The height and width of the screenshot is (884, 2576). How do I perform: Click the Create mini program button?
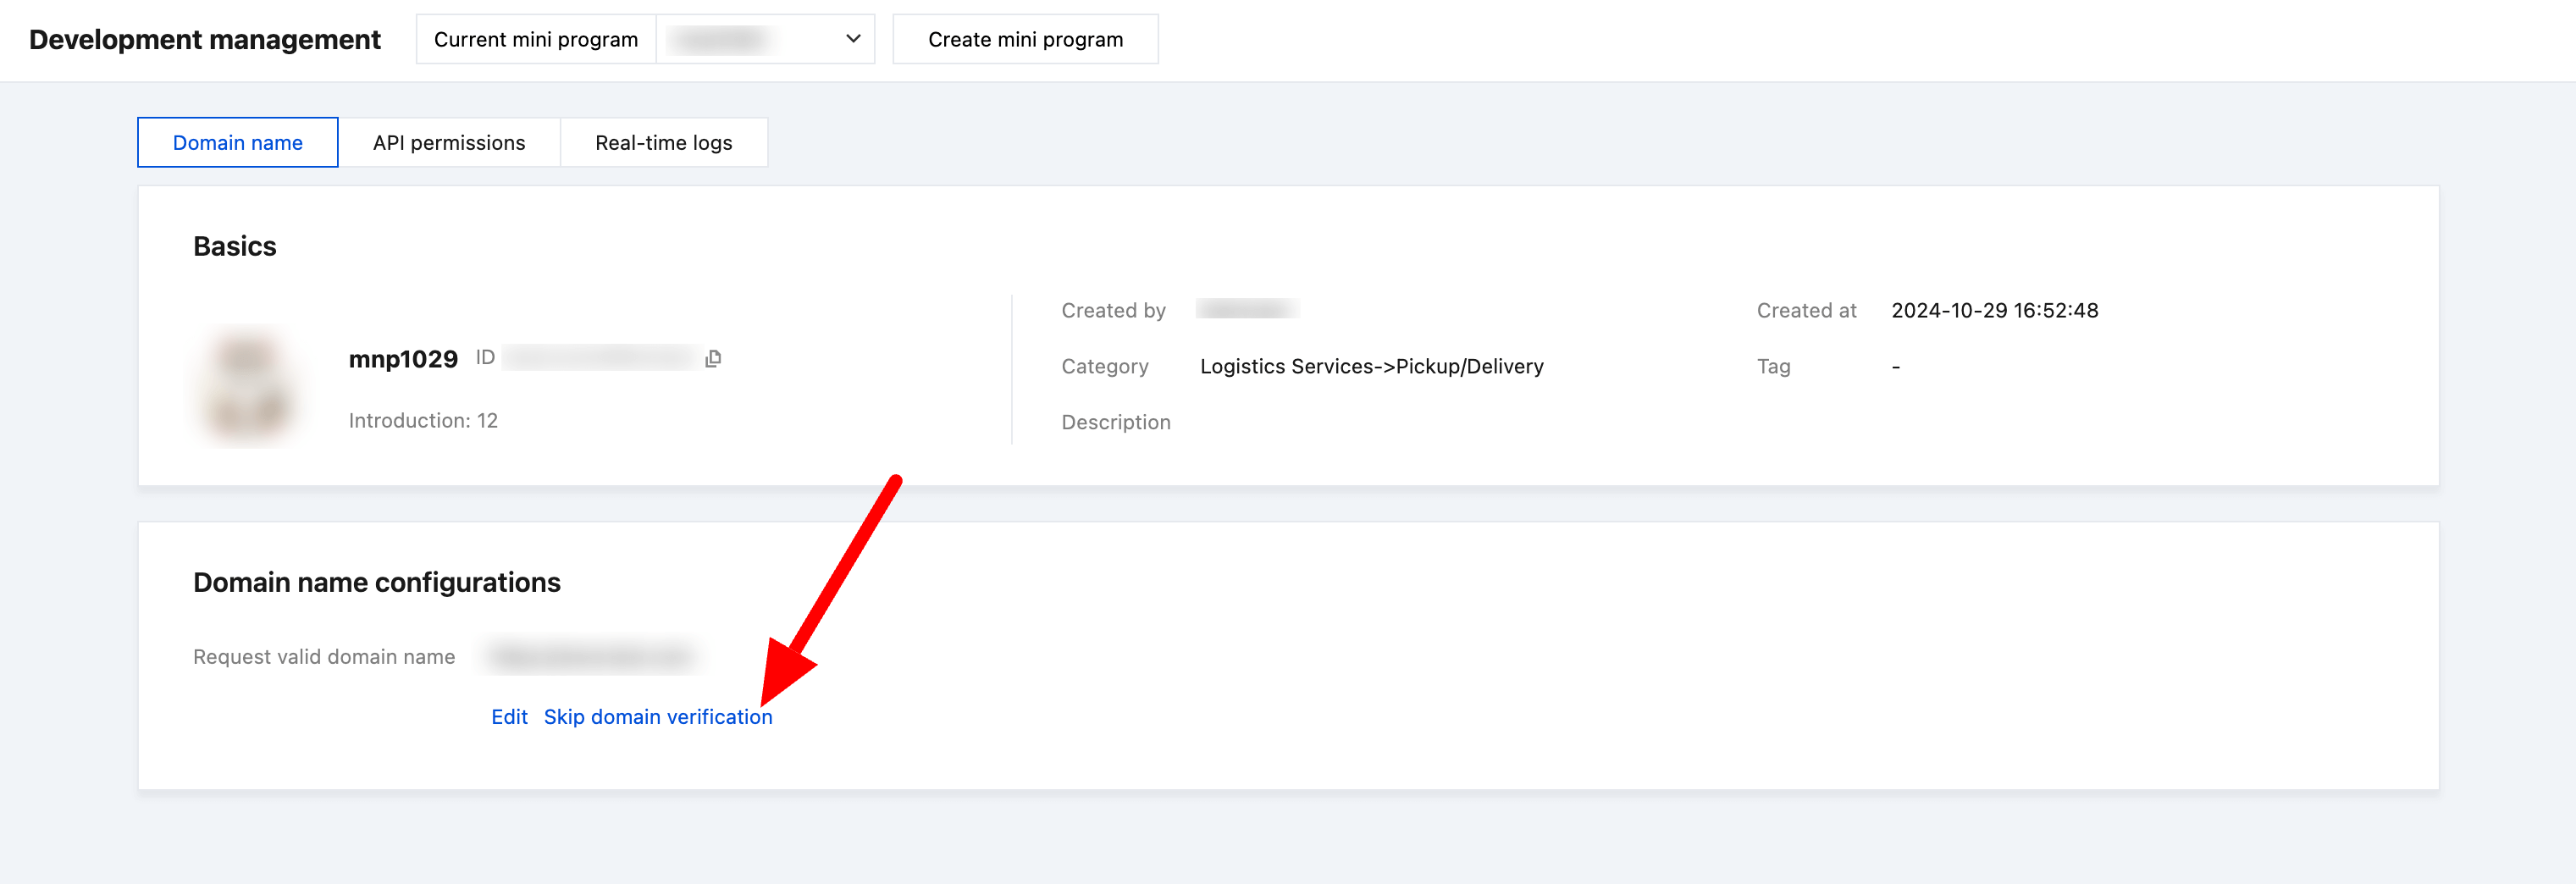(1024, 39)
